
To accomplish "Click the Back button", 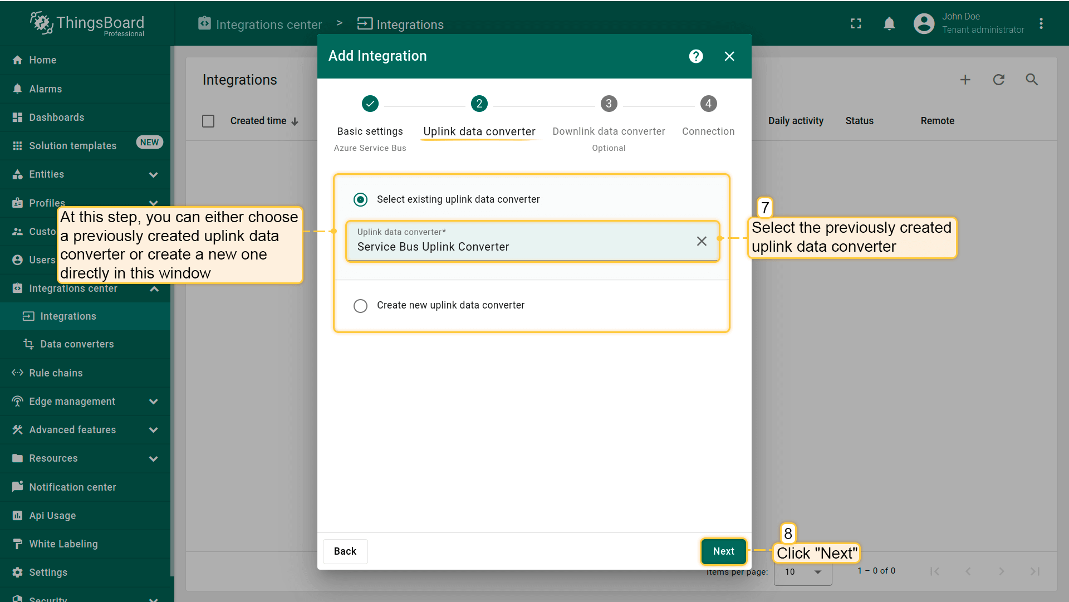I will coord(345,551).
